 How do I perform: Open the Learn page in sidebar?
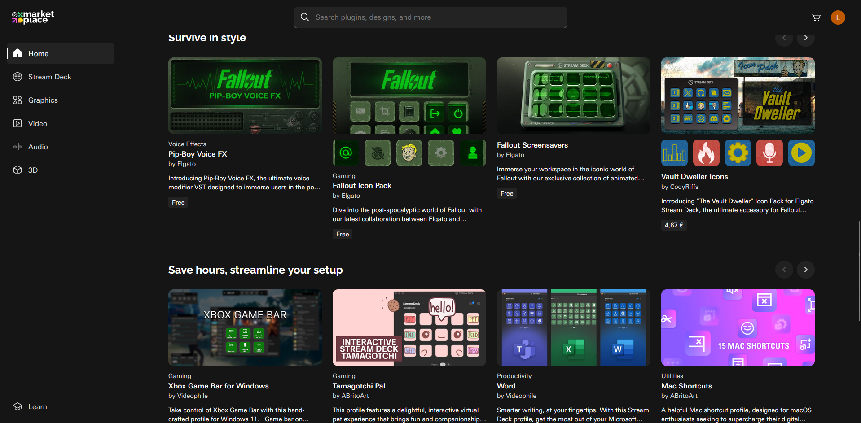pyautogui.click(x=37, y=406)
